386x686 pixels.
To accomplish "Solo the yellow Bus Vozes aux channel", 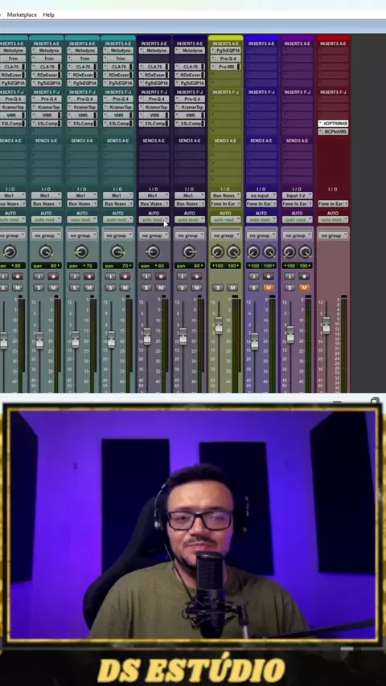I will click(218, 288).
